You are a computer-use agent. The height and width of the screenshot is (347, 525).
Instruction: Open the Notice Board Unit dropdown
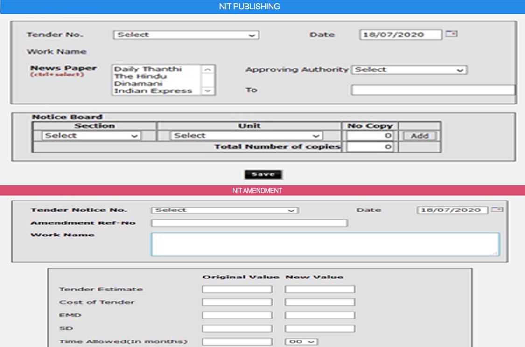tap(247, 136)
